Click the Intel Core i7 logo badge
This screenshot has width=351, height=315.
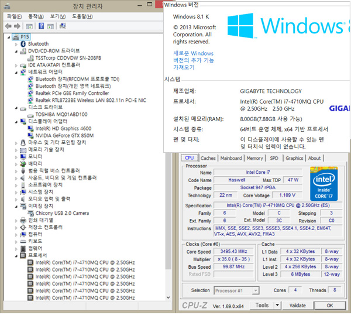[324, 184]
